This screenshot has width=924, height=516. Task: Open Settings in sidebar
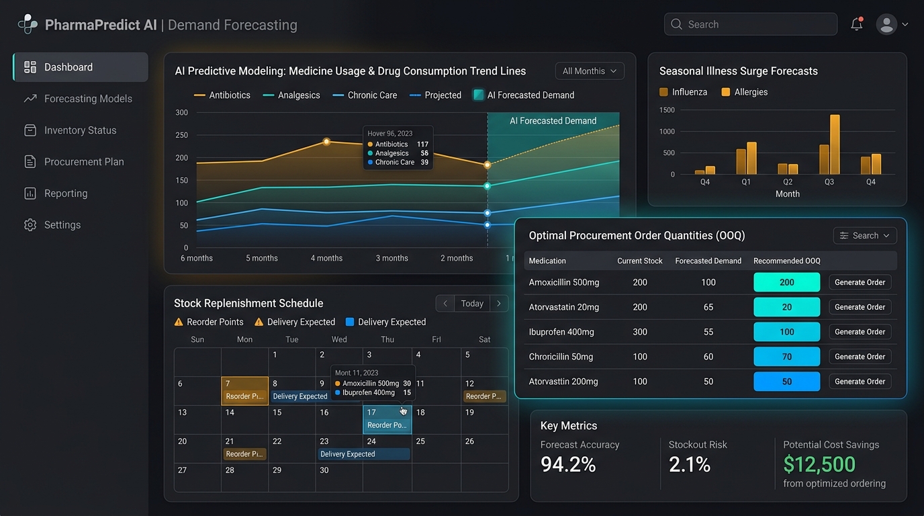[x=80, y=225]
